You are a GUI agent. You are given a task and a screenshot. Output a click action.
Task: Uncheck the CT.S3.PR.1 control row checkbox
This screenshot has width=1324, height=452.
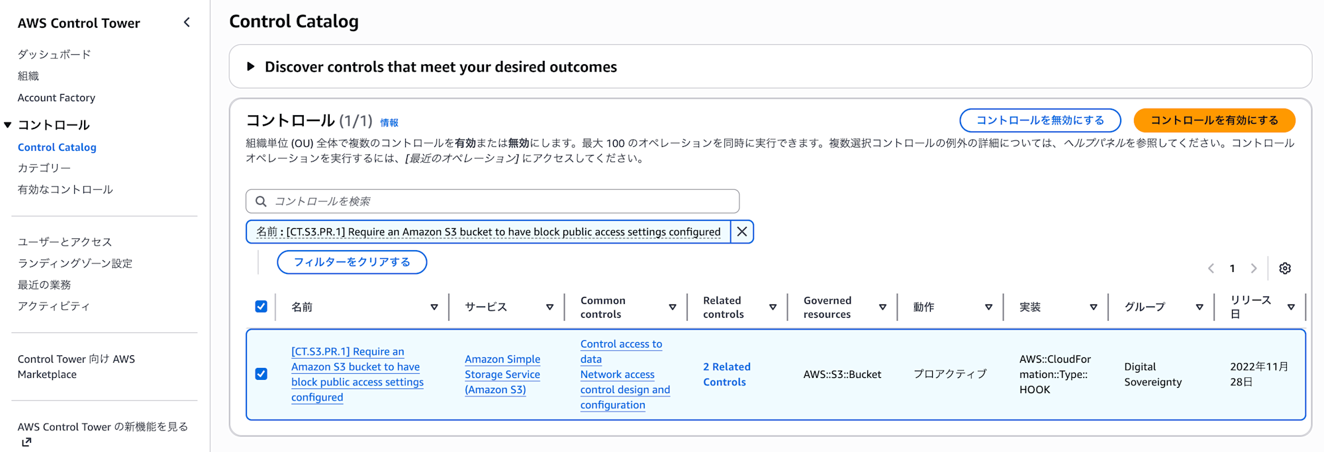coord(261,374)
